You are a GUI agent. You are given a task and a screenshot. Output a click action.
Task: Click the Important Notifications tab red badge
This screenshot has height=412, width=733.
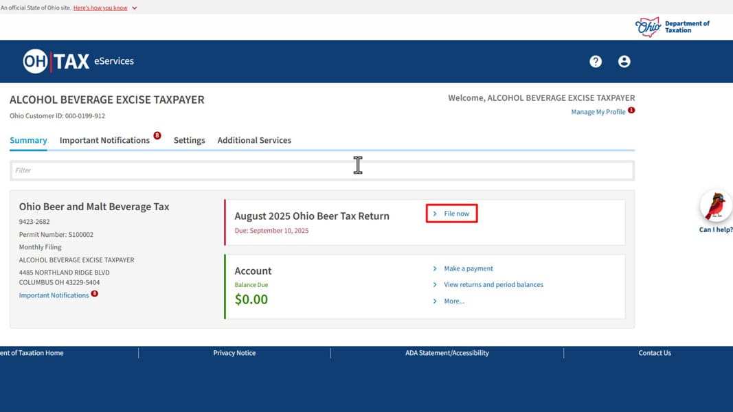pos(157,136)
